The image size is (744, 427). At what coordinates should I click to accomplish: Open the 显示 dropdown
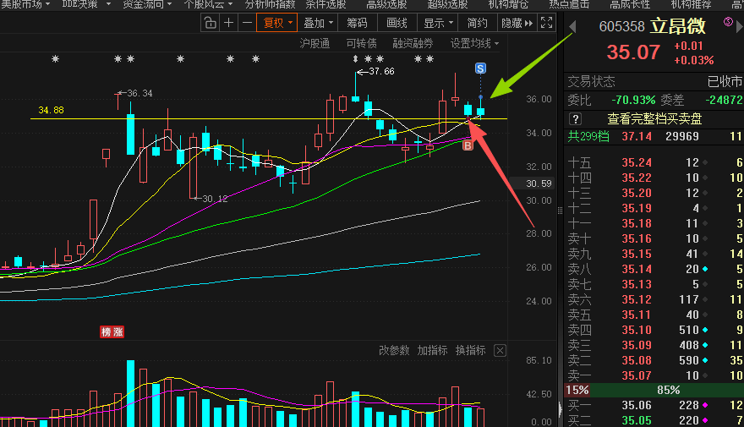[x=438, y=23]
